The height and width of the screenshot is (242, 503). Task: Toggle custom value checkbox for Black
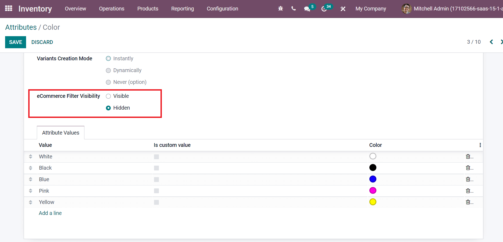[156, 168]
